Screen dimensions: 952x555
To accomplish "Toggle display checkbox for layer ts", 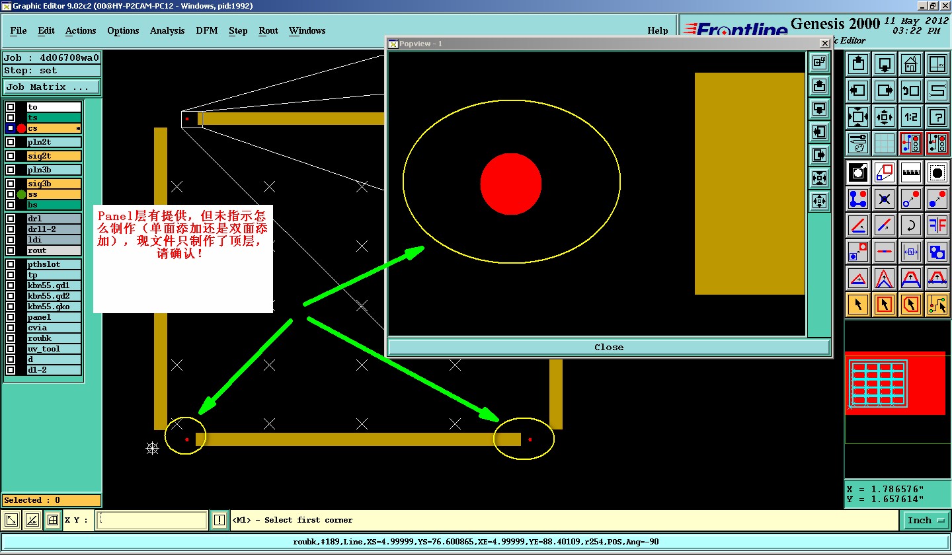I will [x=11, y=118].
